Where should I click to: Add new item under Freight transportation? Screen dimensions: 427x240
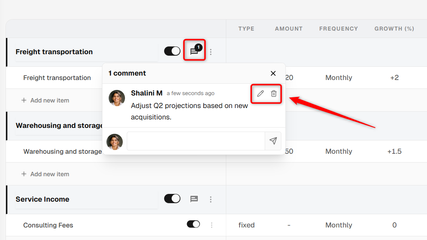[x=45, y=100]
